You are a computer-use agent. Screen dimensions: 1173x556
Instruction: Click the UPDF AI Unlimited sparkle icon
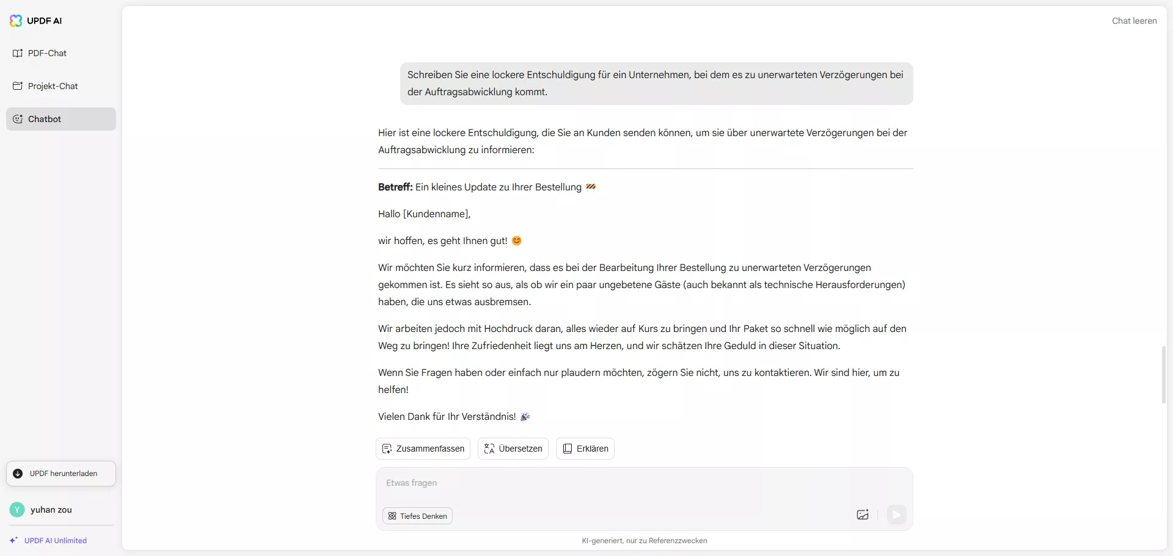[x=13, y=540]
